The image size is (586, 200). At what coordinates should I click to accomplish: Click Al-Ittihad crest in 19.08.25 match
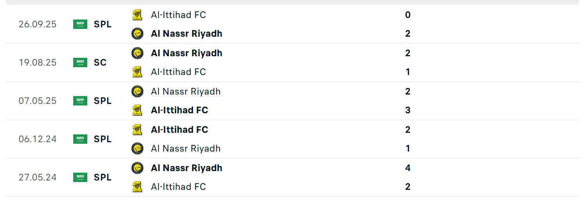[137, 72]
